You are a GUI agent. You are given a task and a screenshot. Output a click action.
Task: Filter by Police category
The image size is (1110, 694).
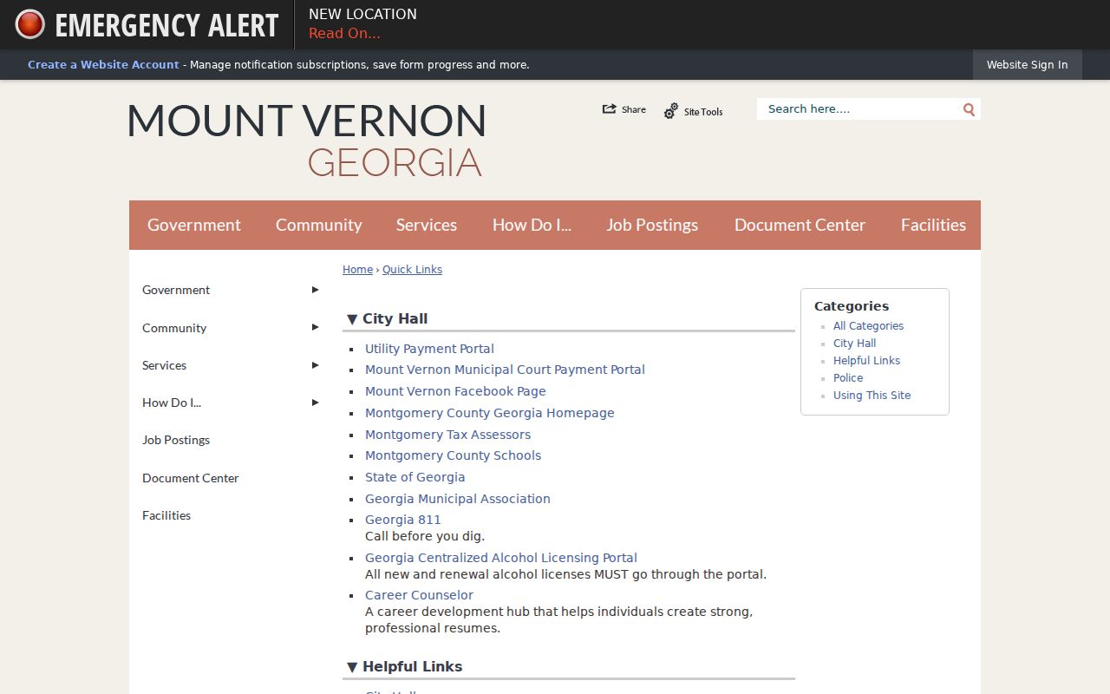coord(848,378)
